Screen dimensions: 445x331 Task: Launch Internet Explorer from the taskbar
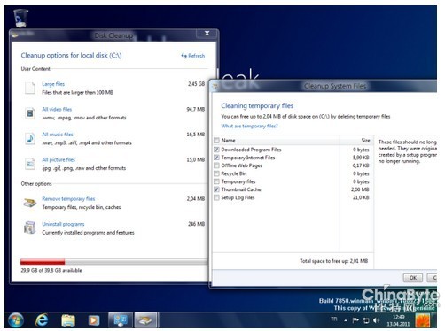coord(42,320)
